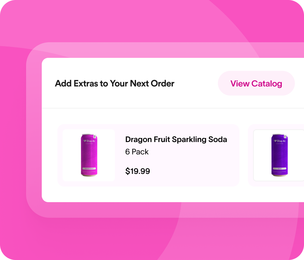The height and width of the screenshot is (260, 304).
Task: Open the Dragon Fruit soda can thumbnail
Action: point(89,155)
